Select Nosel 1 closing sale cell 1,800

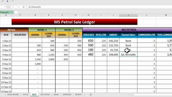tap(49, 59)
